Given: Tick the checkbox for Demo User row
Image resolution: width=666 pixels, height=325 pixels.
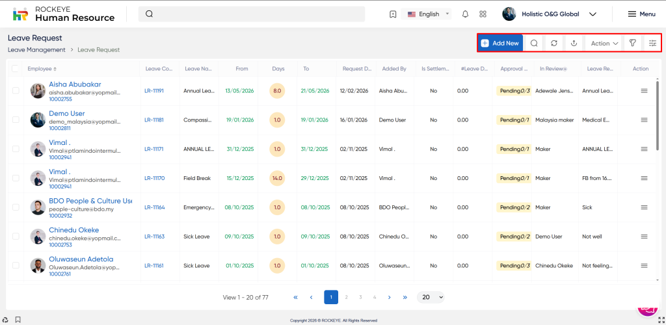Looking at the screenshot, I should pos(16,120).
